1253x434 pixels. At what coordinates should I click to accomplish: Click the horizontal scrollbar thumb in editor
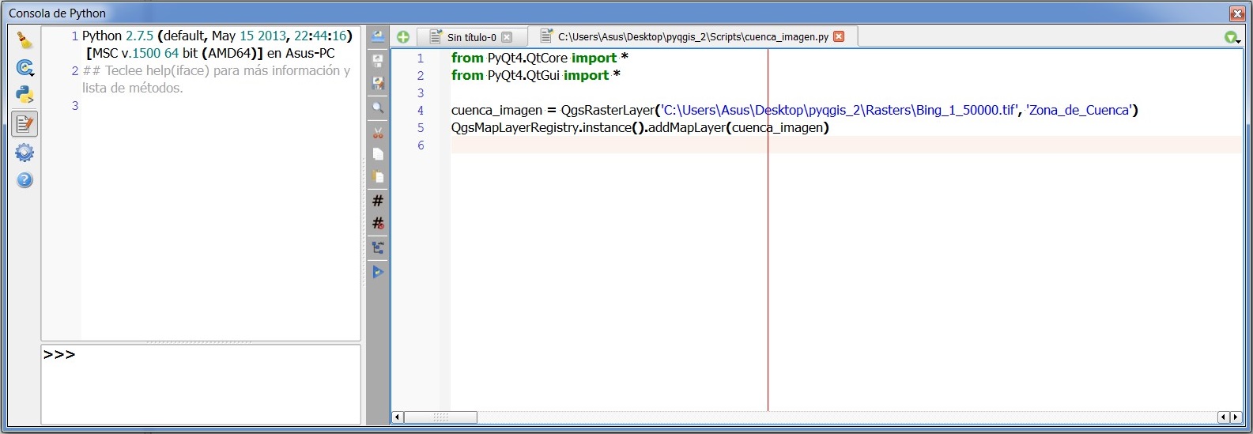click(440, 417)
